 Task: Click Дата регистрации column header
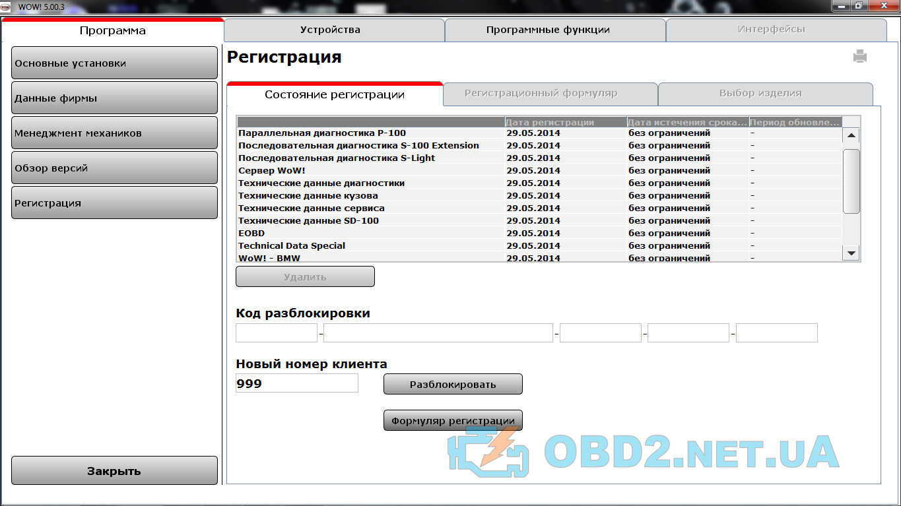566,122
